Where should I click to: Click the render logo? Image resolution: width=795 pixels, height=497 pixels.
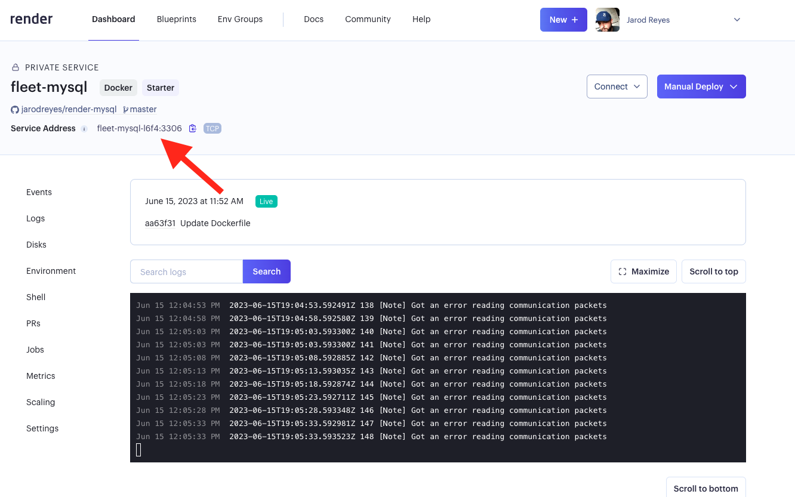(x=32, y=19)
